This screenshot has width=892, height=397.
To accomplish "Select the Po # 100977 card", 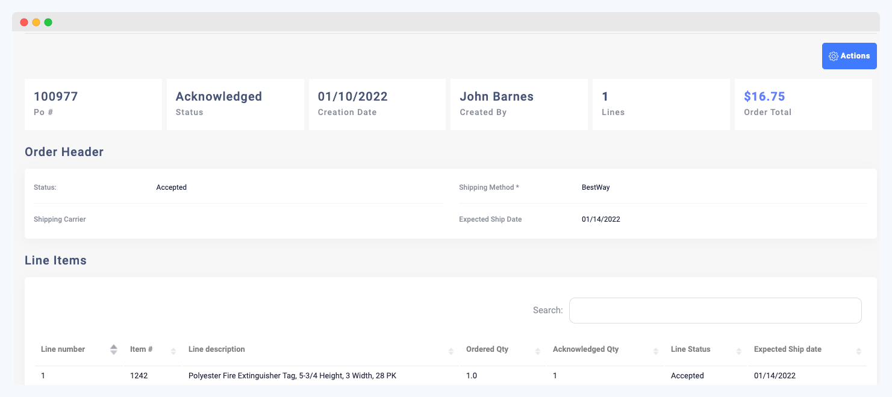I will pyautogui.click(x=93, y=104).
